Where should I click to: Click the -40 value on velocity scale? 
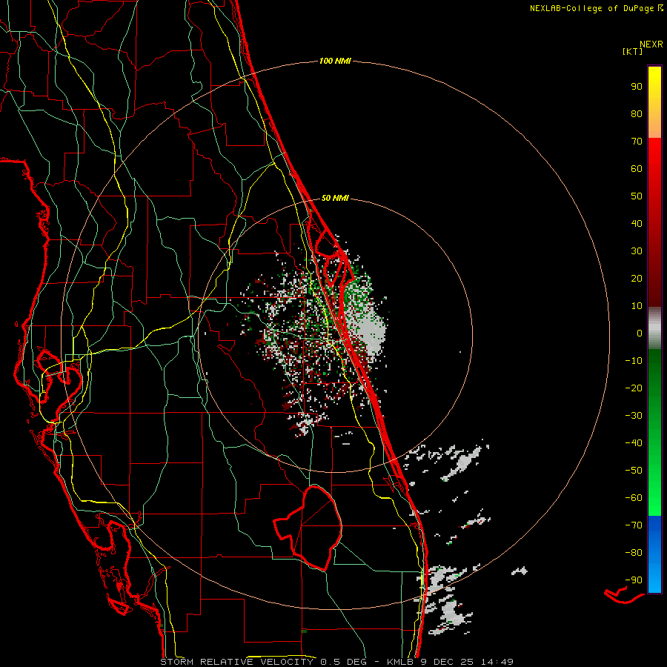[634, 443]
